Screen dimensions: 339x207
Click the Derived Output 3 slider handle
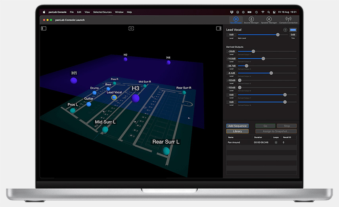point(247,66)
